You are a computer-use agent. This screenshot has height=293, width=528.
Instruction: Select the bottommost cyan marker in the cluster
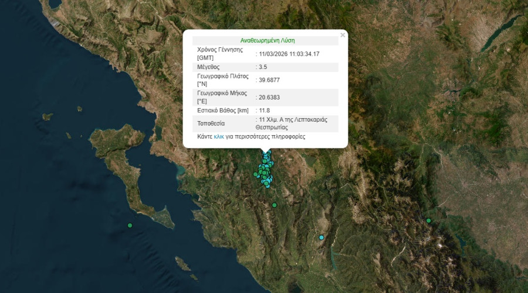point(267,185)
